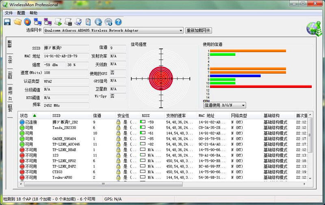Click the blue floppy disk save icon

7,22
